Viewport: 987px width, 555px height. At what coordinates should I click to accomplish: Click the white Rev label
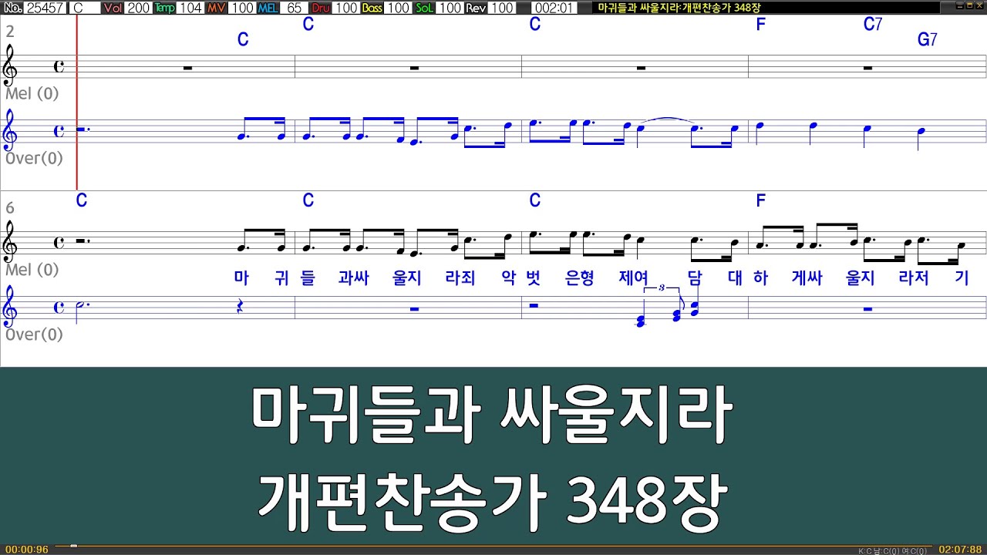[476, 8]
